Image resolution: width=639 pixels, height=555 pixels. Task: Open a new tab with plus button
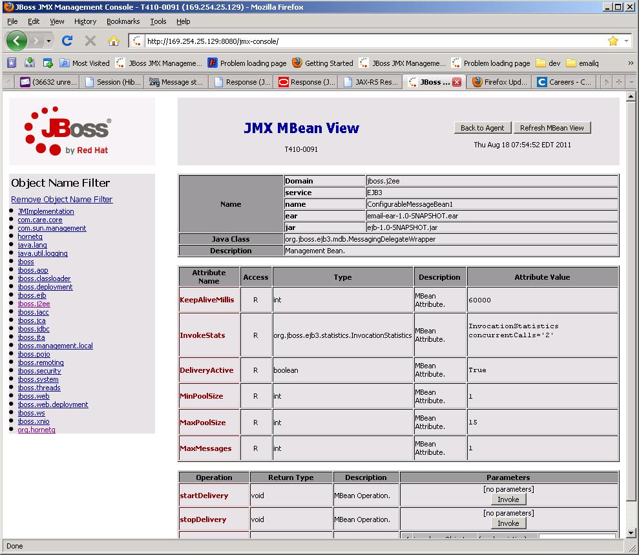[x=618, y=82]
